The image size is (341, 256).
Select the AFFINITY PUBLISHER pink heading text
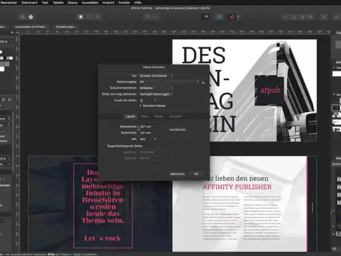click(237, 187)
